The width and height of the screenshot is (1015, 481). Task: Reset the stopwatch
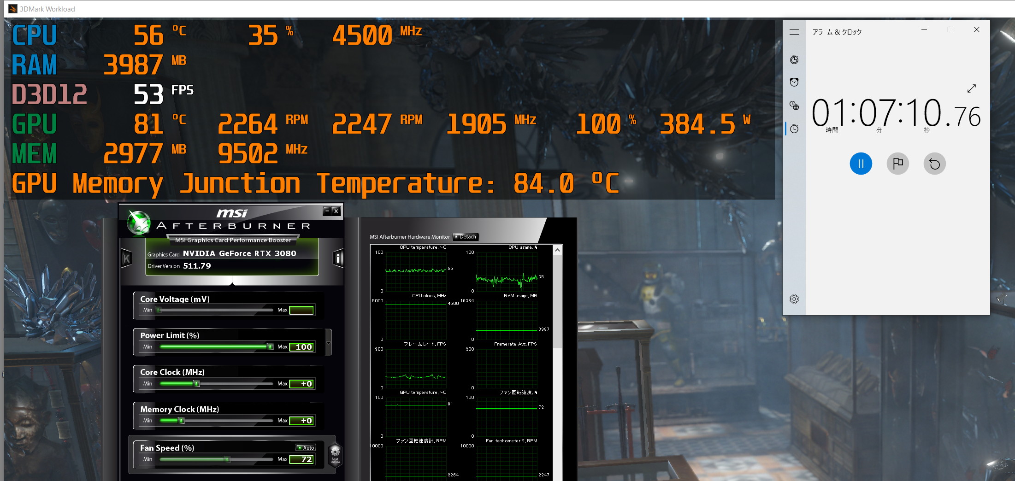pyautogui.click(x=935, y=164)
